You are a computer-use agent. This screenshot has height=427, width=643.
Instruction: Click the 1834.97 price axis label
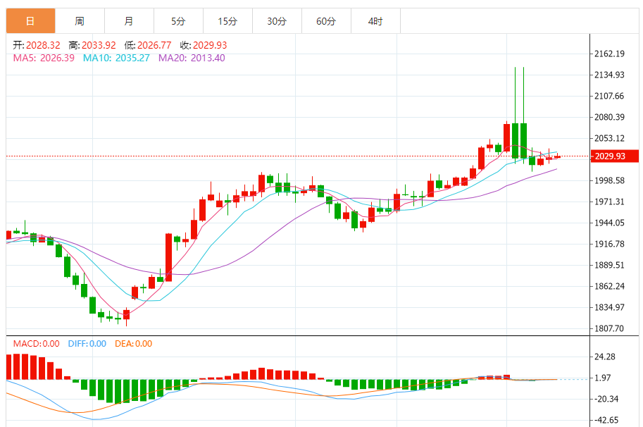click(609, 307)
